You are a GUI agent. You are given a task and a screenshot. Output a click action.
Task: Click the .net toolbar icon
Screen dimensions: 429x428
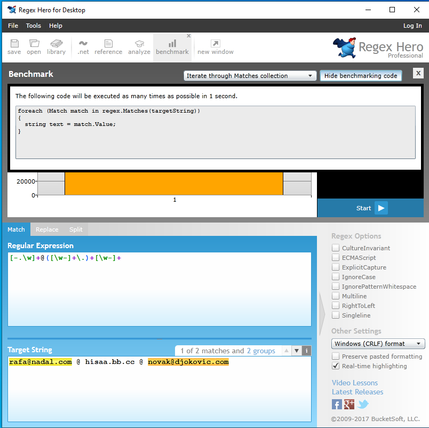[x=83, y=47]
